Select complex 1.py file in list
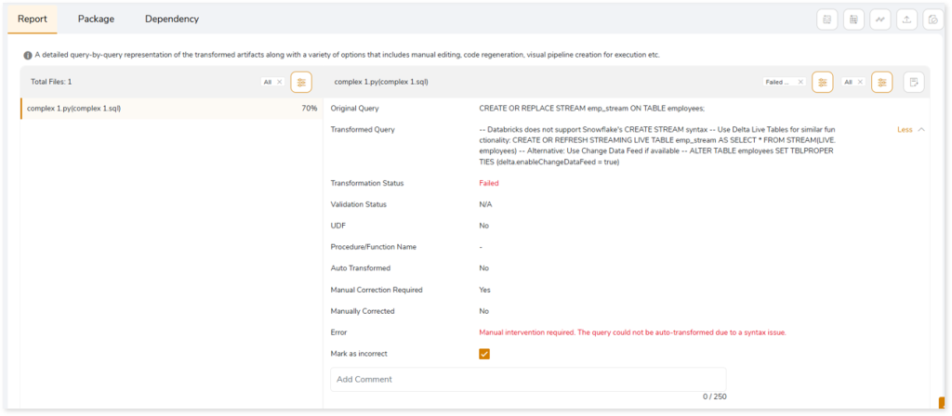This screenshot has height=416, width=952. (x=74, y=109)
